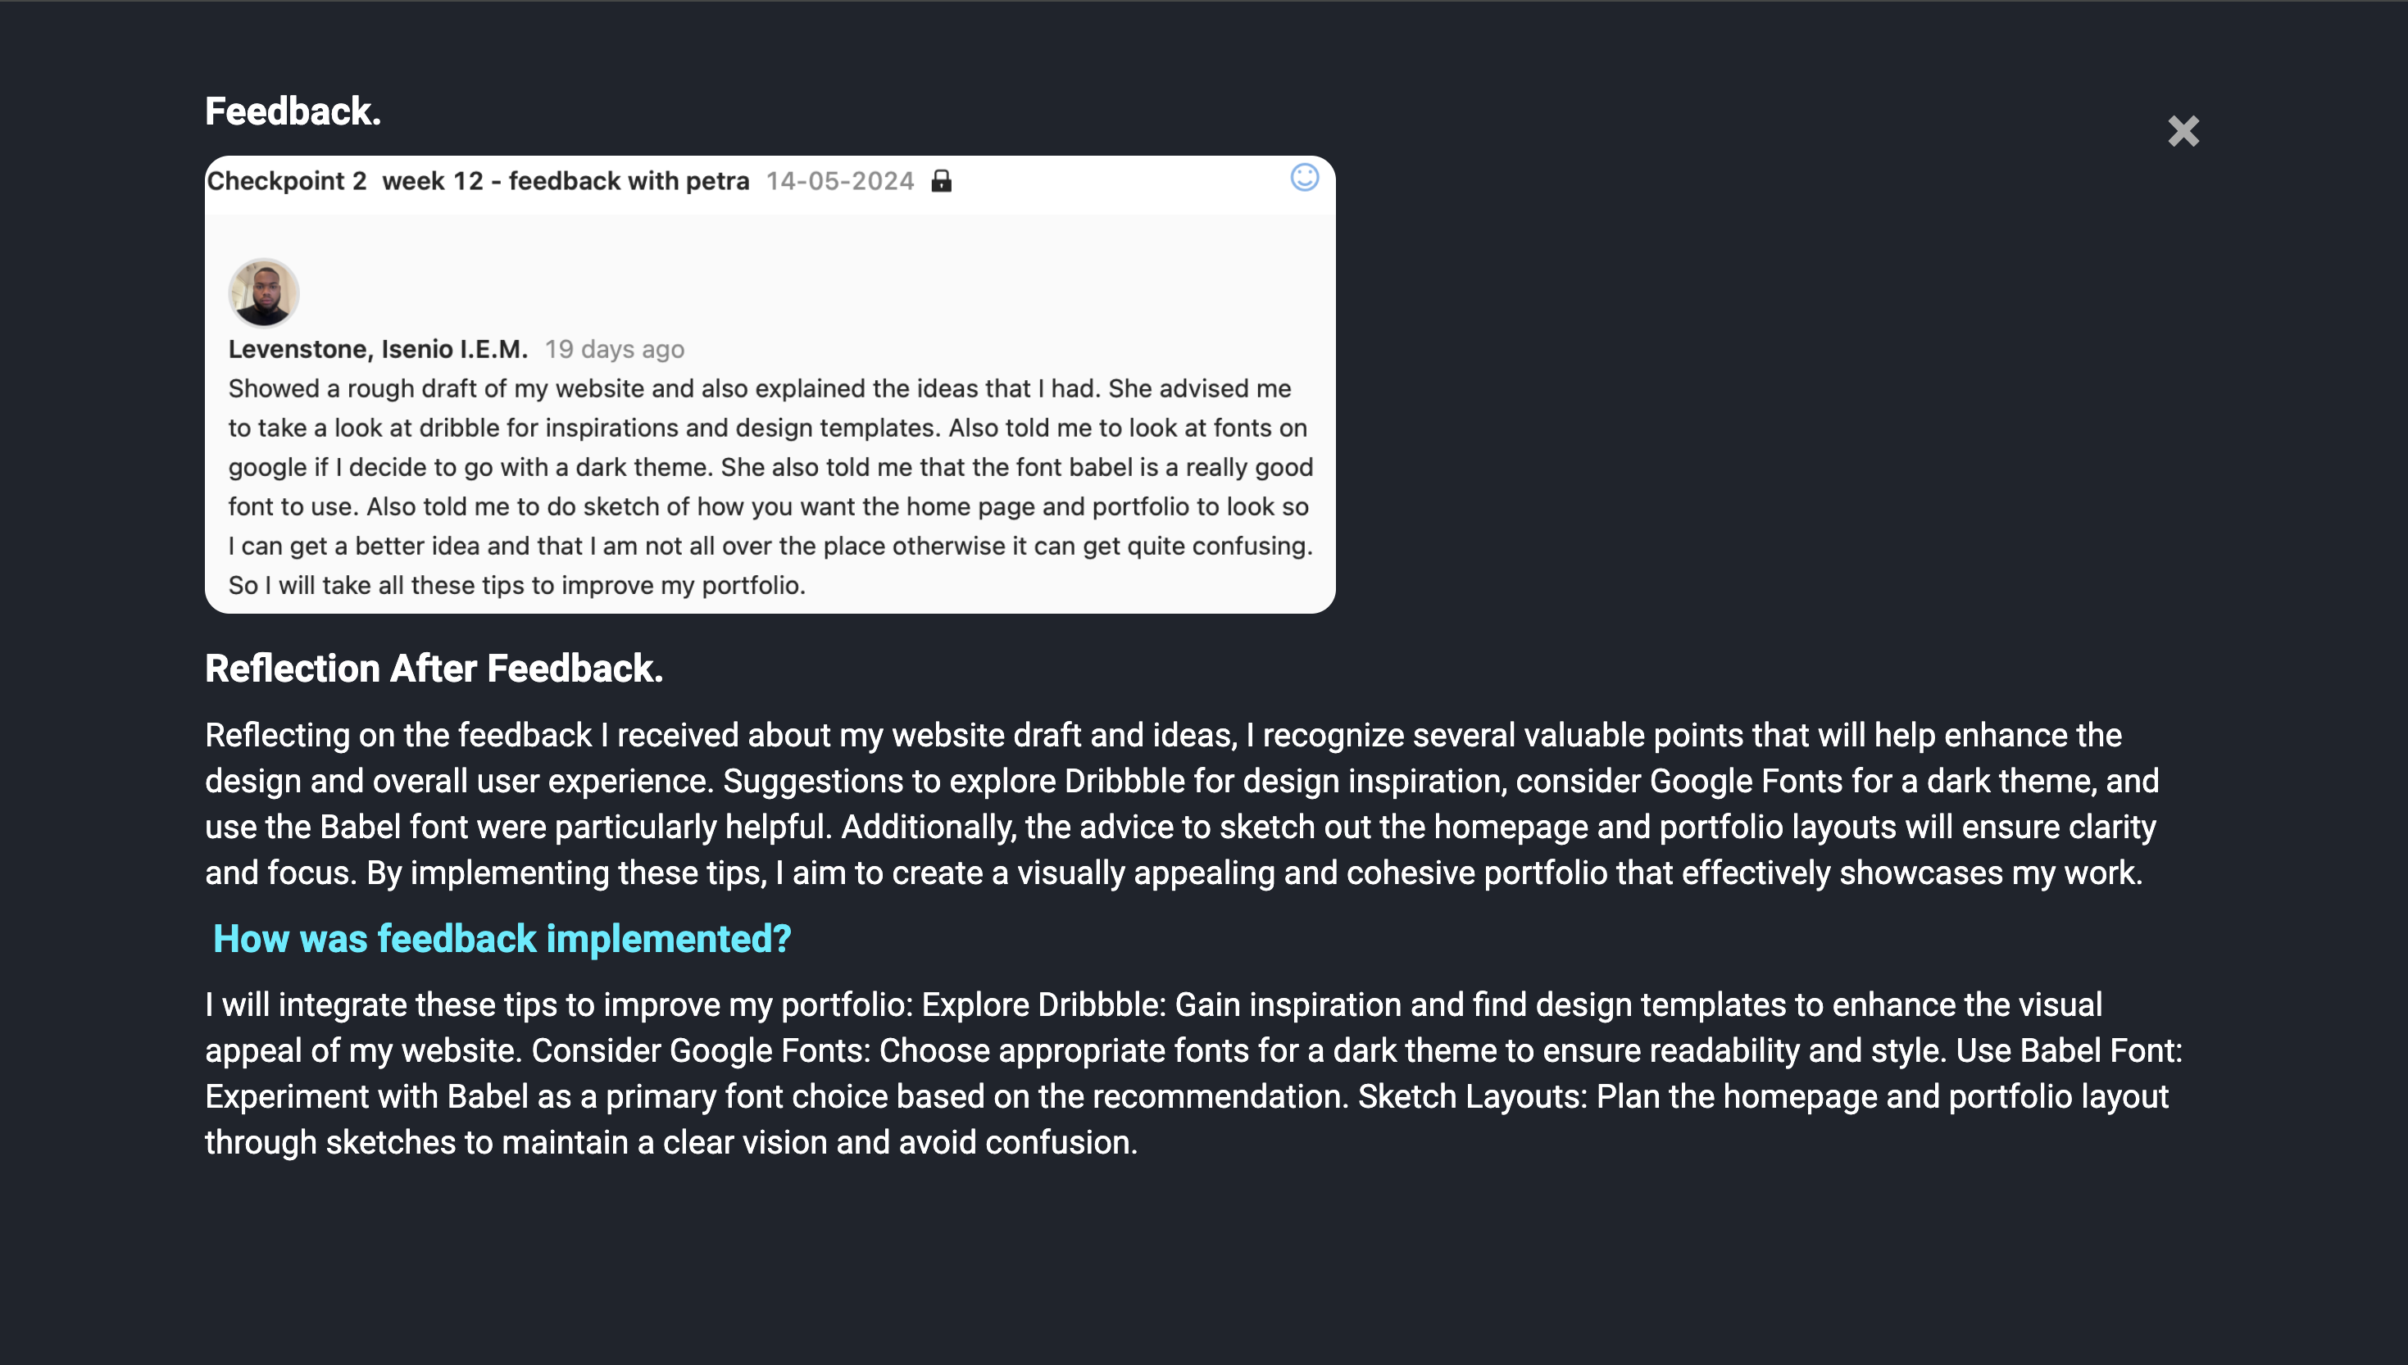2408x1365 pixels.
Task: Close the feedback overlay with the X
Action: pos(2182,131)
